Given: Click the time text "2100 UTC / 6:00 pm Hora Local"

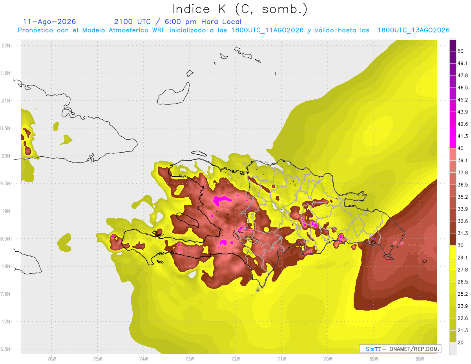Looking at the screenshot, I should pos(177,22).
